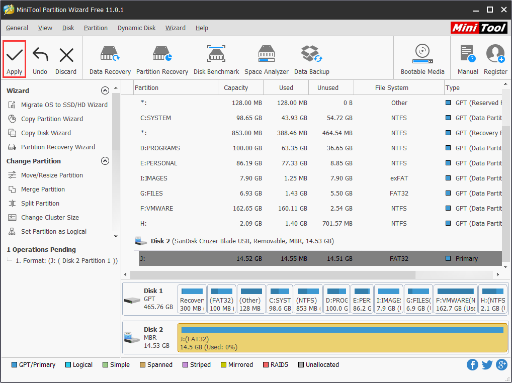
Task: Discard pending changes with X icon
Action: (x=66, y=55)
